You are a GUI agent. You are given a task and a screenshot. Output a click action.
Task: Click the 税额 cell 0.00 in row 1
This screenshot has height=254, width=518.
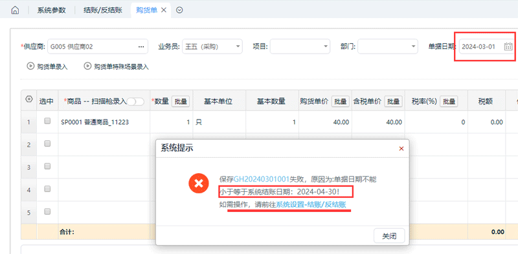point(487,122)
